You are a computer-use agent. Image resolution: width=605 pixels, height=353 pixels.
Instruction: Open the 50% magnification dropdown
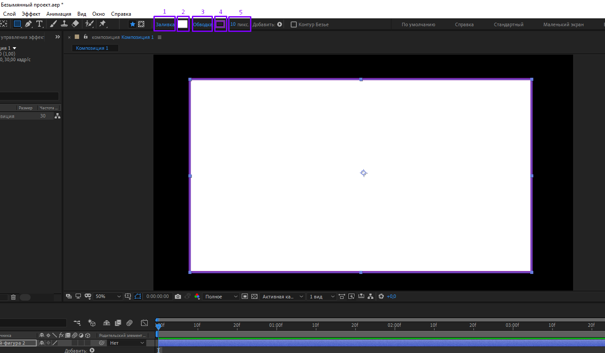108,296
